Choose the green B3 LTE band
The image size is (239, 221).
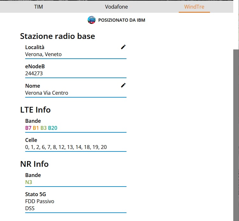(43, 128)
